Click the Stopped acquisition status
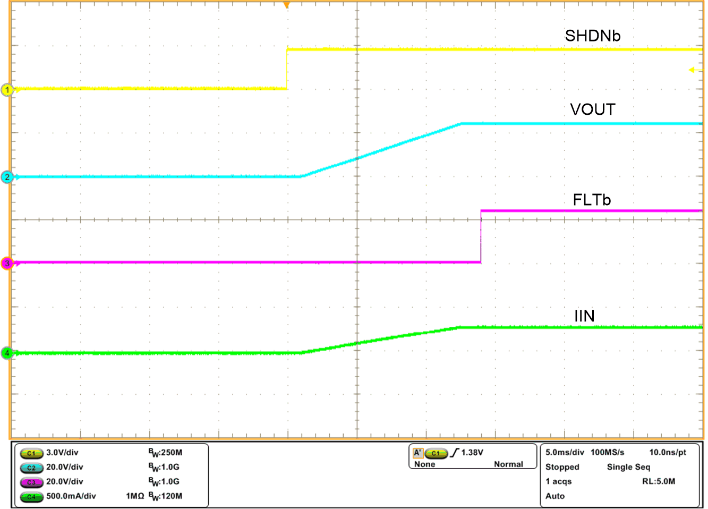708x509 pixels. [x=562, y=467]
